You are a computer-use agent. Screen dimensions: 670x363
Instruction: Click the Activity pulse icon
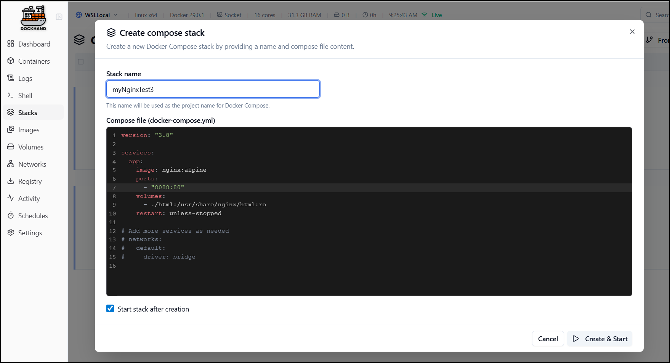click(11, 198)
